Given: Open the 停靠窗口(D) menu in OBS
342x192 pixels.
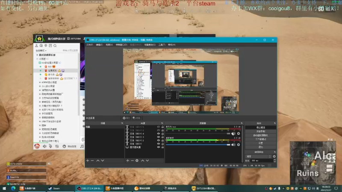Looking at the screenshot, I should [x=121, y=45].
